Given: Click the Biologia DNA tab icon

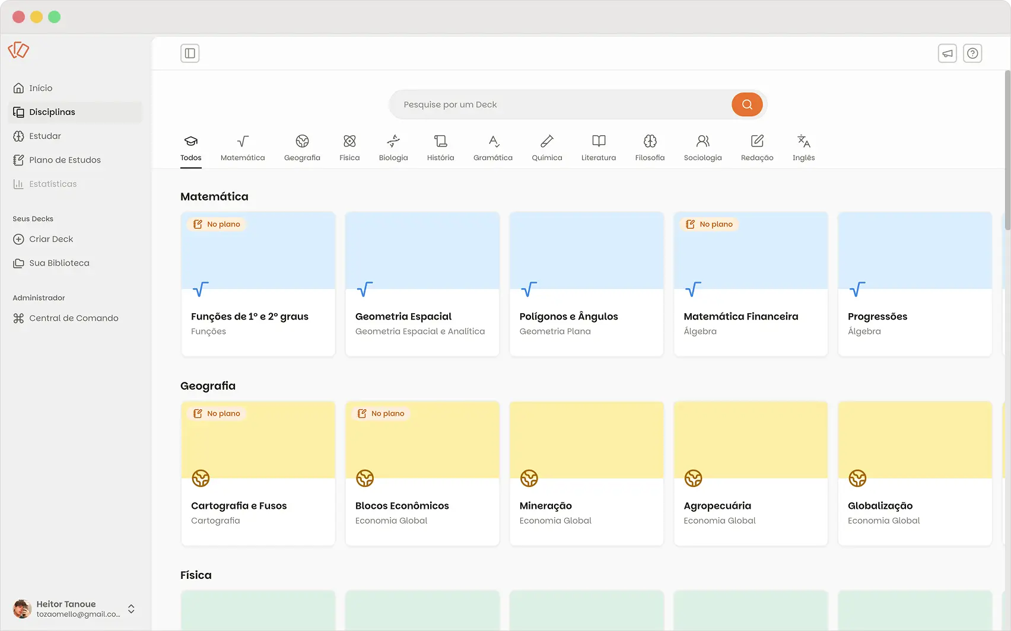Looking at the screenshot, I should click(x=393, y=141).
